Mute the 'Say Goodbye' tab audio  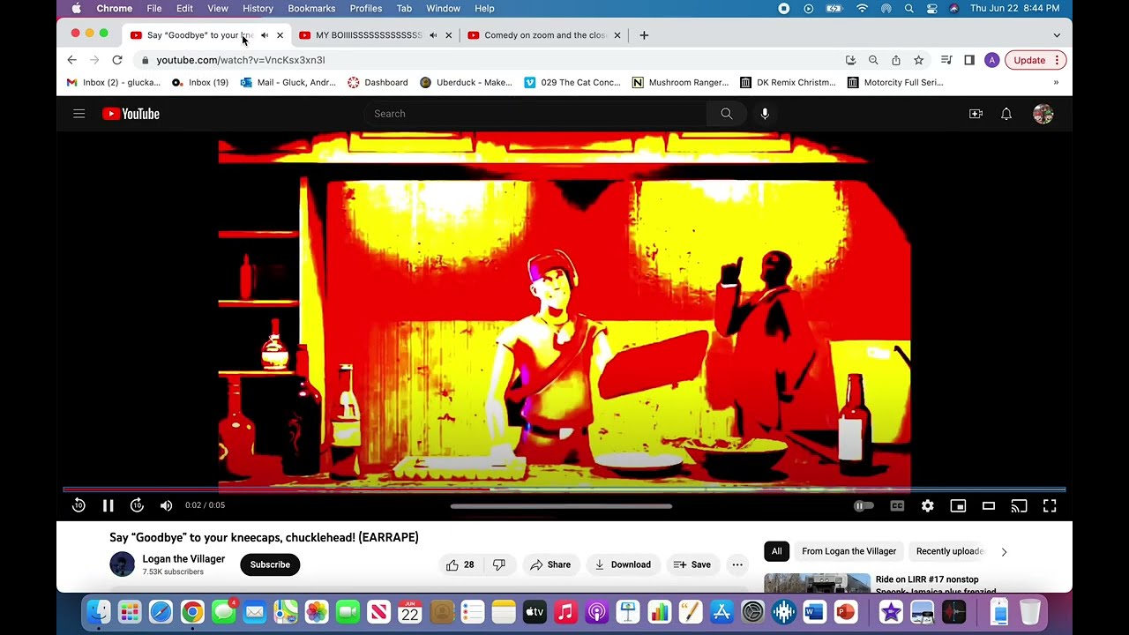[x=265, y=35]
